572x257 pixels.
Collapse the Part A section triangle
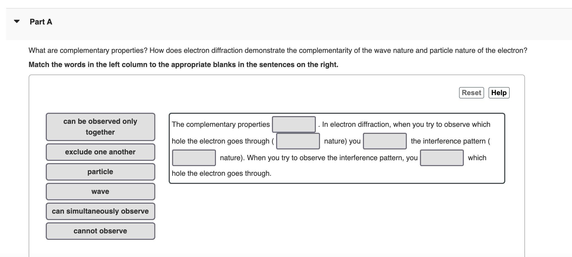(16, 22)
